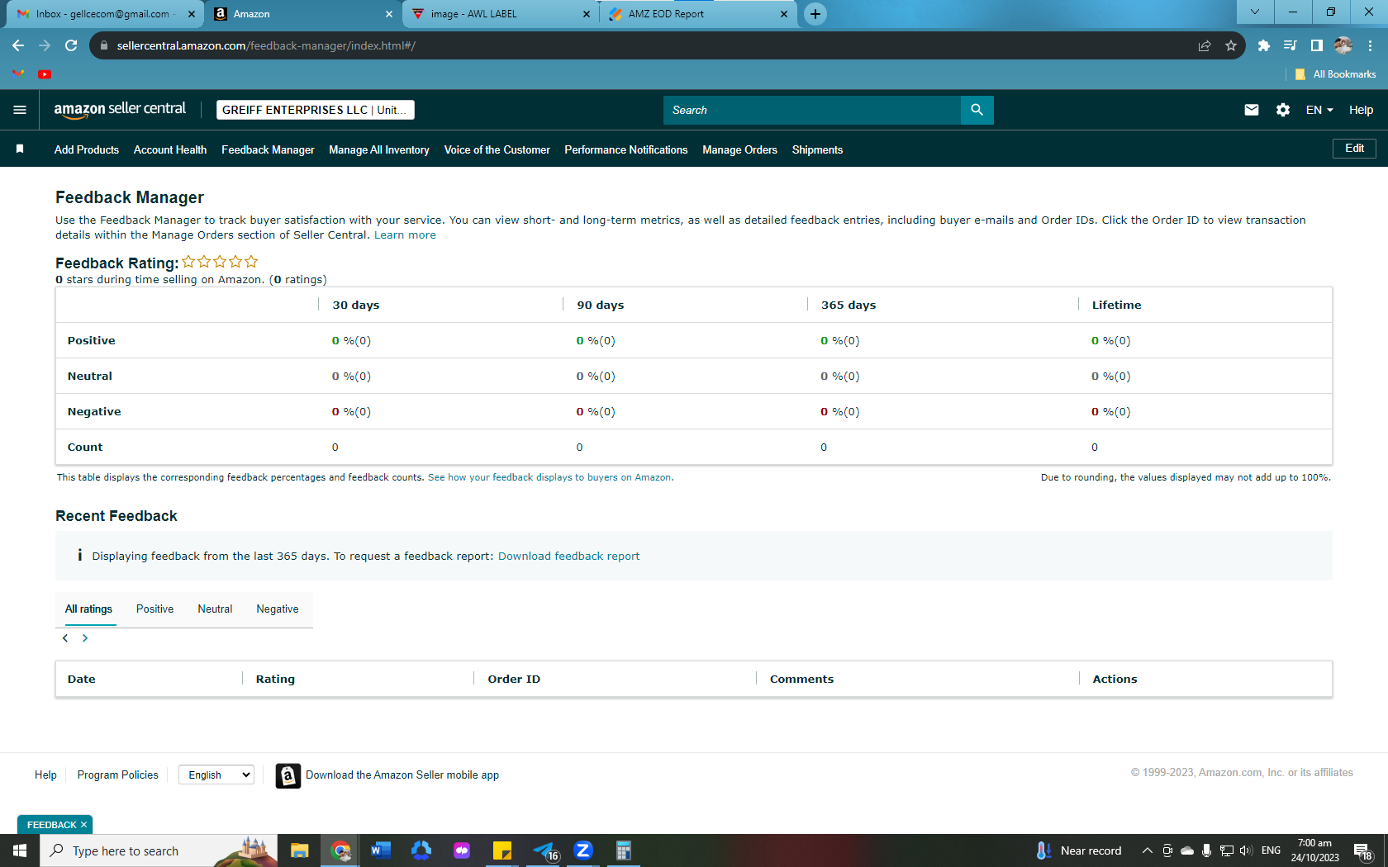Open the Chrome three-dot menu
The height and width of the screenshot is (867, 1388).
click(x=1371, y=45)
